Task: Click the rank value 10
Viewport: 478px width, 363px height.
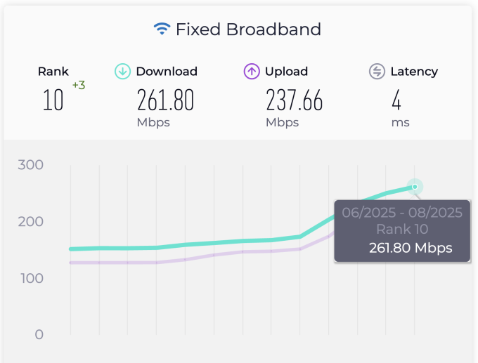Action: 53,101
